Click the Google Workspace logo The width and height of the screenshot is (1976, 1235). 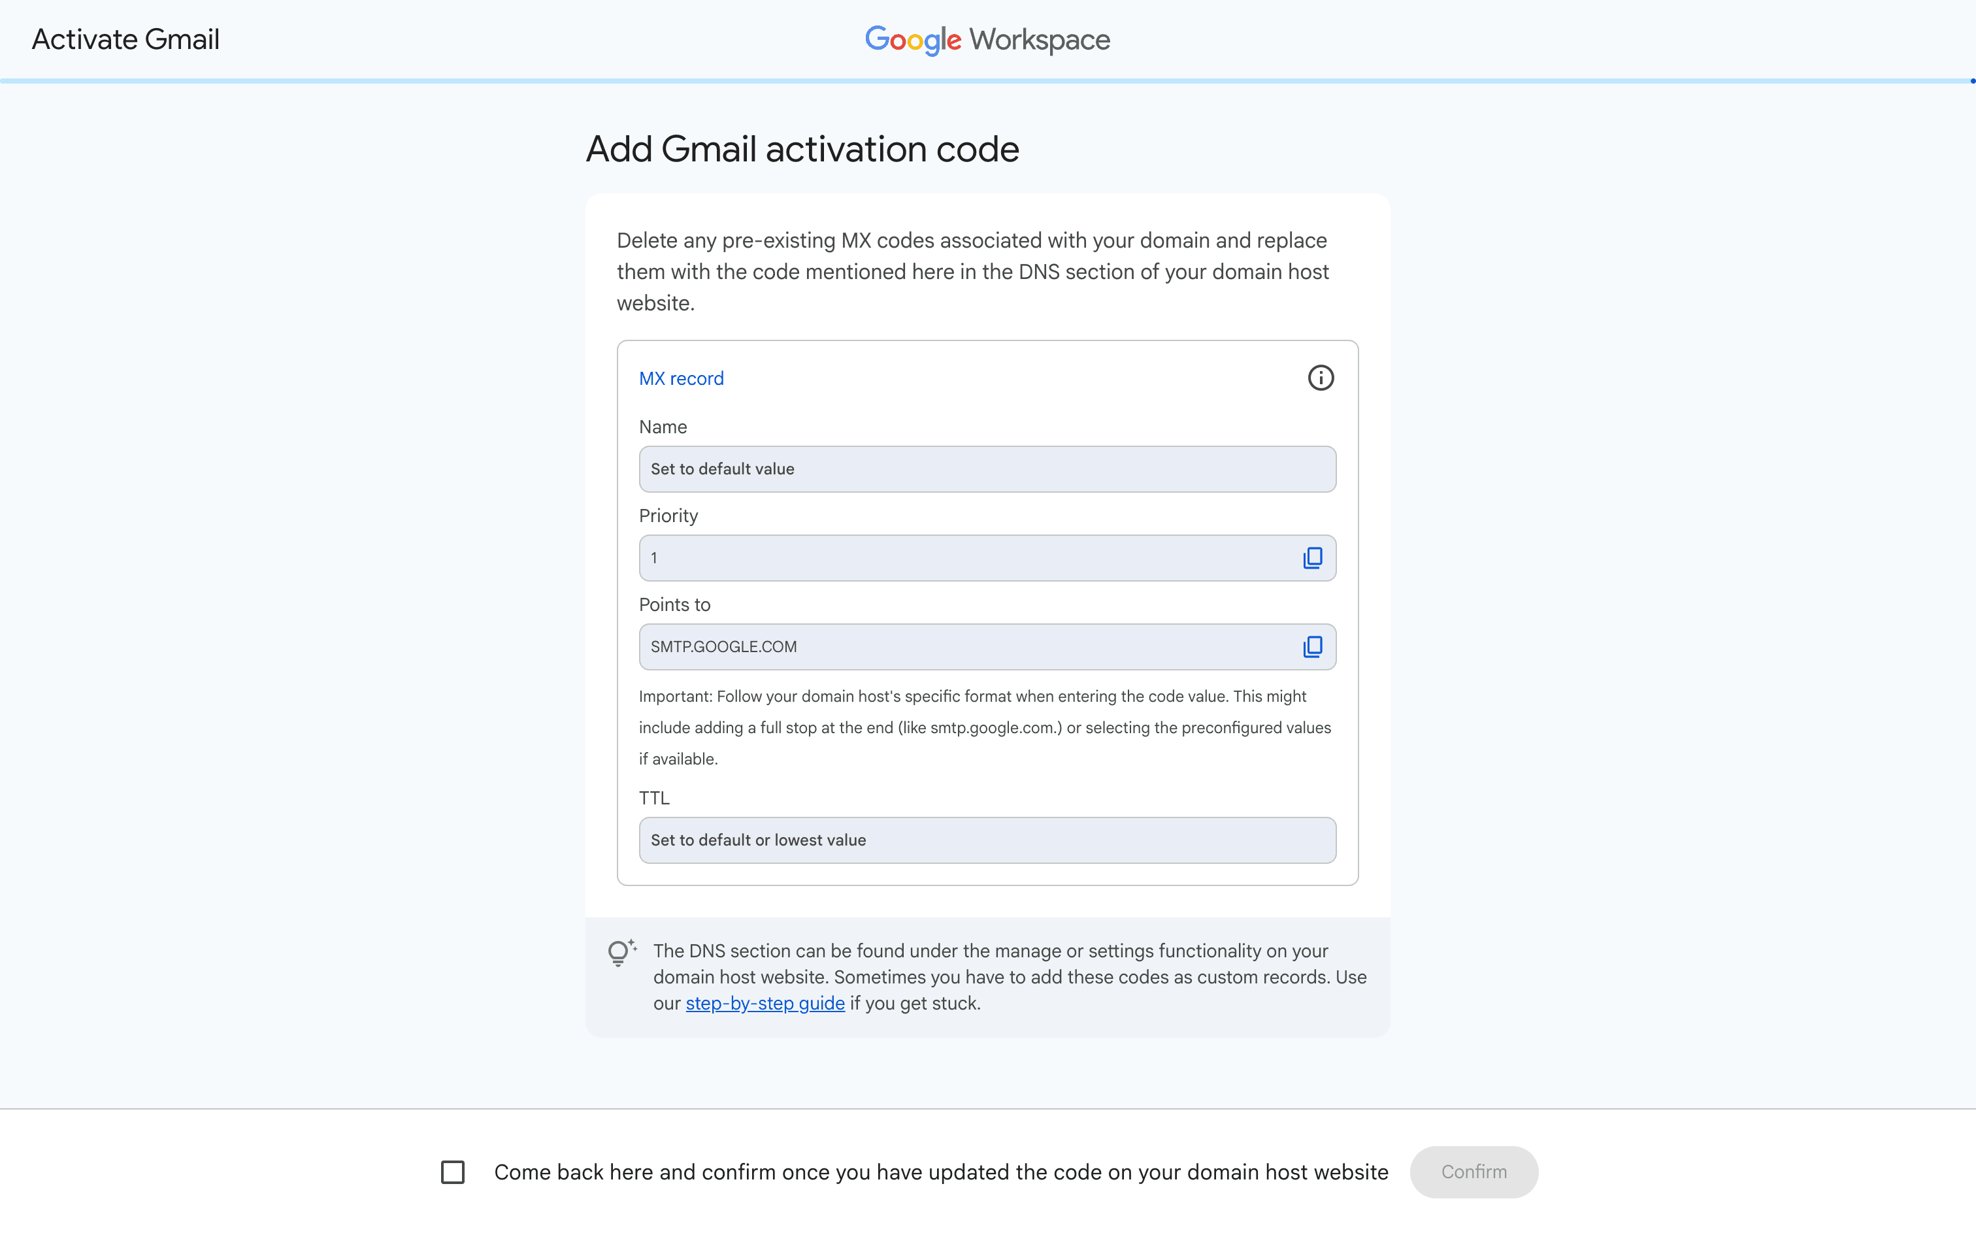pyautogui.click(x=987, y=39)
